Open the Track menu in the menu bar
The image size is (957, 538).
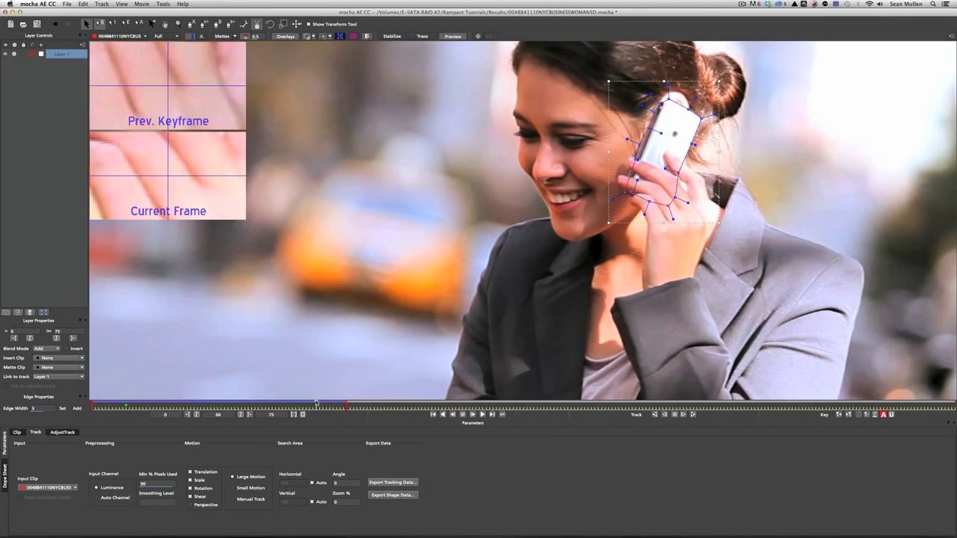click(102, 4)
